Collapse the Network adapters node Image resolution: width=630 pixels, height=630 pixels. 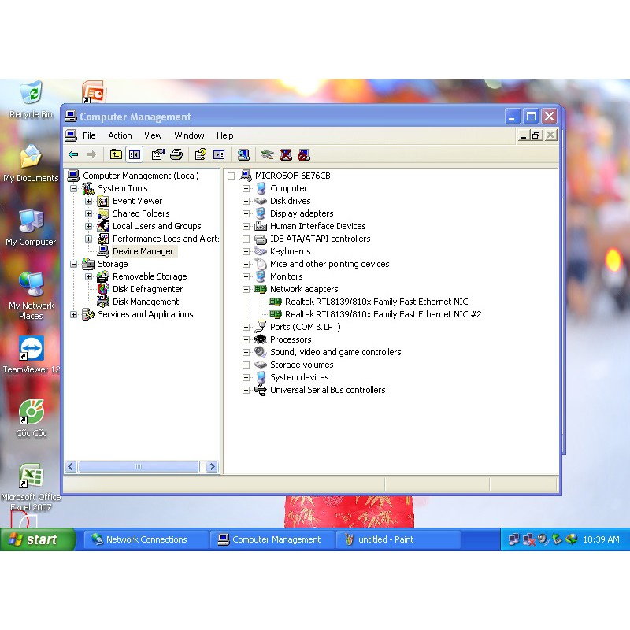[246, 289]
